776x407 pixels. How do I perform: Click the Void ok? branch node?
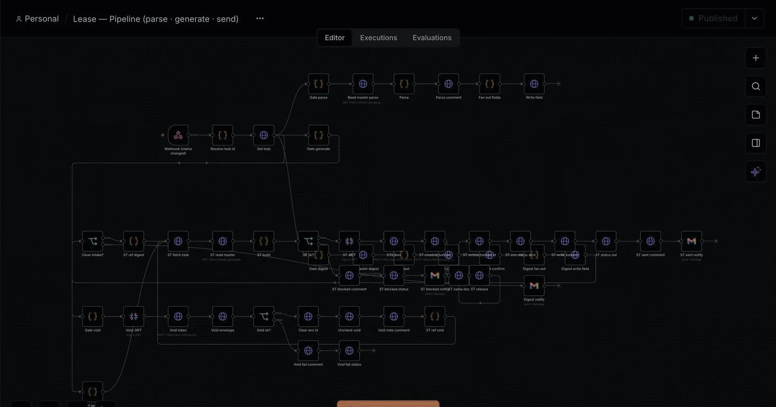(264, 316)
